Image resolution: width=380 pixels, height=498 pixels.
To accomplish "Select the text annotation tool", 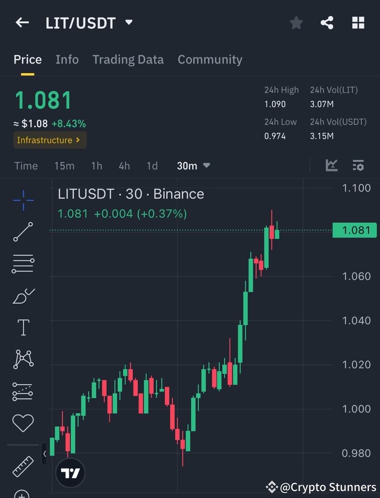I will pyautogui.click(x=23, y=327).
